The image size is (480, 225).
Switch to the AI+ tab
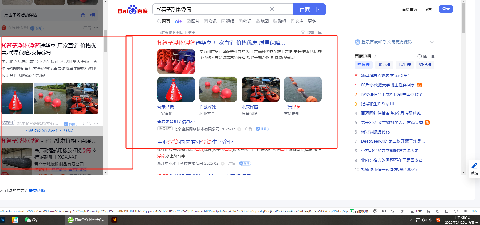pos(178,21)
